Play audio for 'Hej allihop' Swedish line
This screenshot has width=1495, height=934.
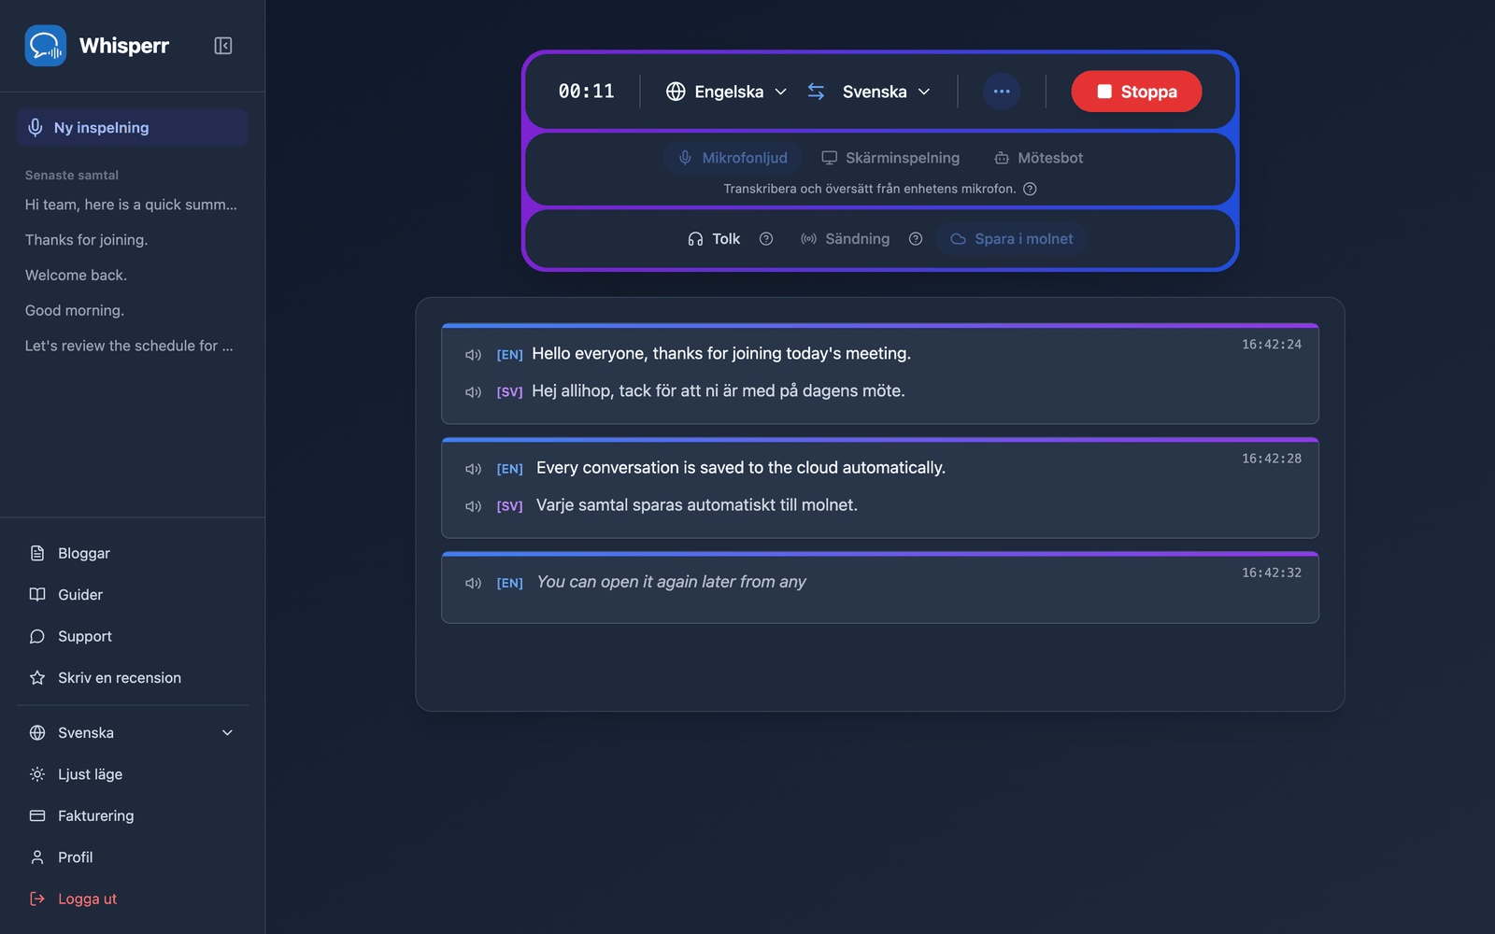pos(473,392)
